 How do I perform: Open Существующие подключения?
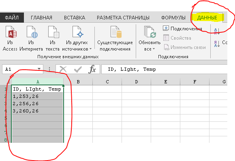115,38
